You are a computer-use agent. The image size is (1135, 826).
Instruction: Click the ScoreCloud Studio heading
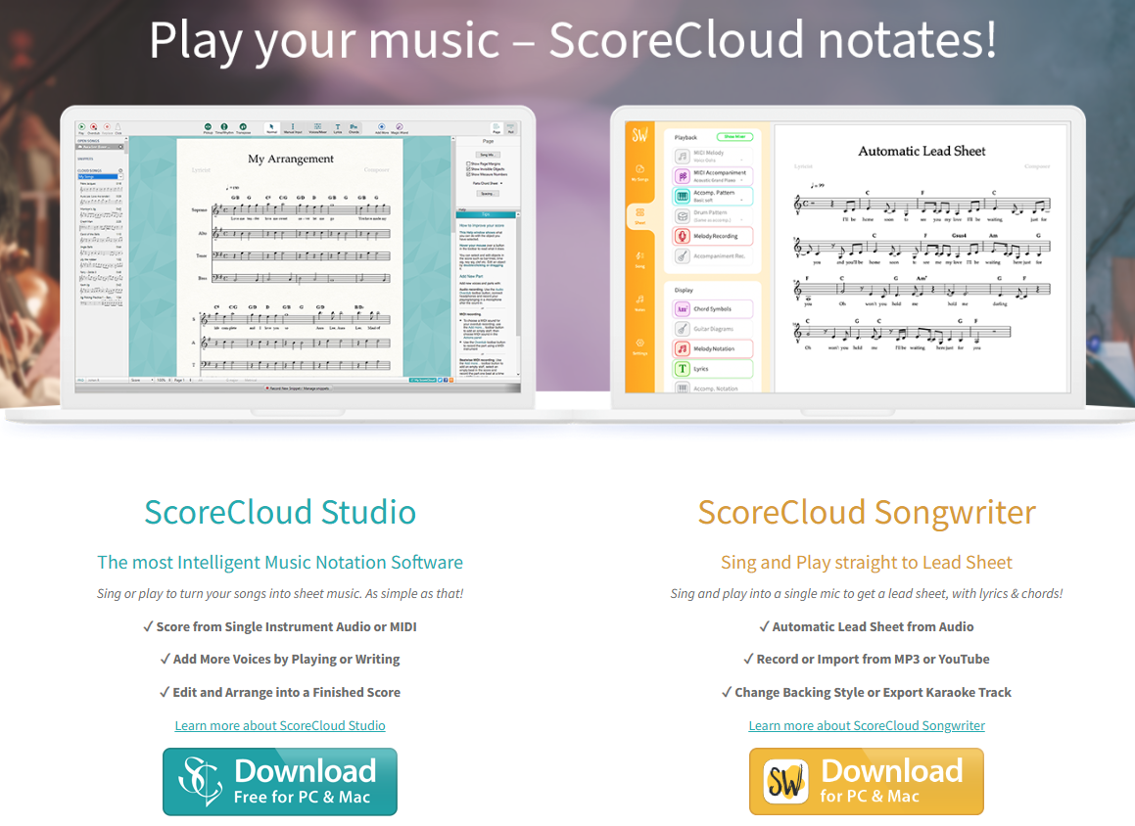pos(280,512)
